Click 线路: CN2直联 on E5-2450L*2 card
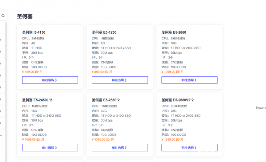 click(x=33, y=130)
